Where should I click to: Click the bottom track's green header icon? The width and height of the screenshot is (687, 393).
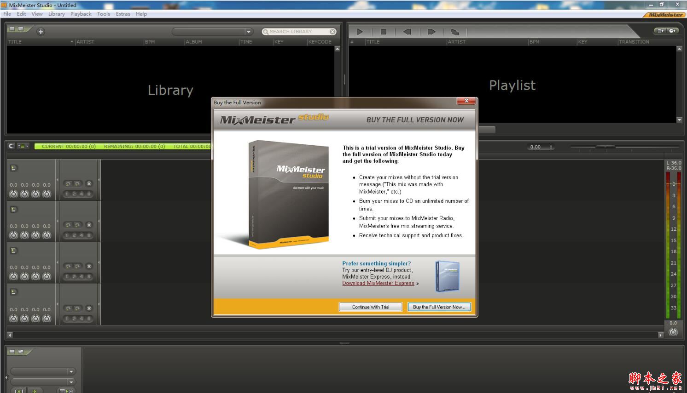14,292
